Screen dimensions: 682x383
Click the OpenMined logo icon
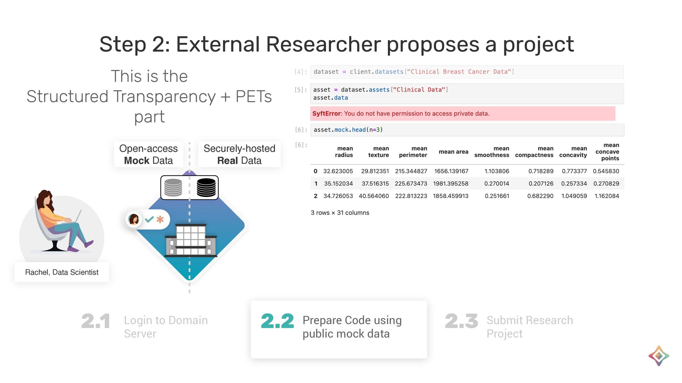[x=659, y=356]
